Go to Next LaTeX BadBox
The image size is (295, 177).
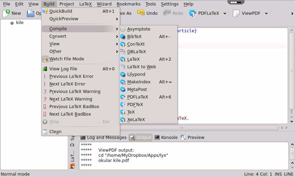(81, 114)
